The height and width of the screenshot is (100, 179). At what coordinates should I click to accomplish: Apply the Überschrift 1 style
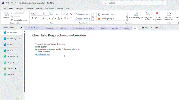click(x=83, y=14)
